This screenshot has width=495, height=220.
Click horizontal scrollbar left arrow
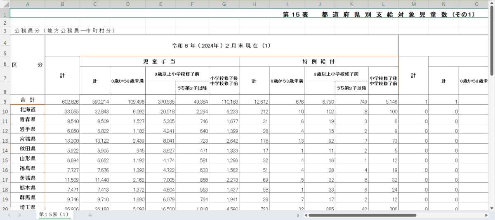pyautogui.click(x=305, y=215)
